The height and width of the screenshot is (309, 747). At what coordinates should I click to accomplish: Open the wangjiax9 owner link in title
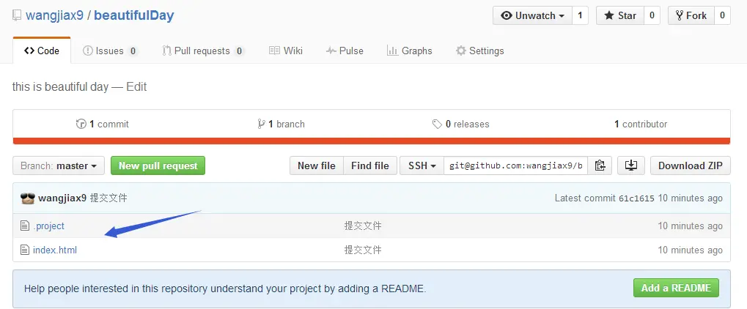pyautogui.click(x=54, y=15)
